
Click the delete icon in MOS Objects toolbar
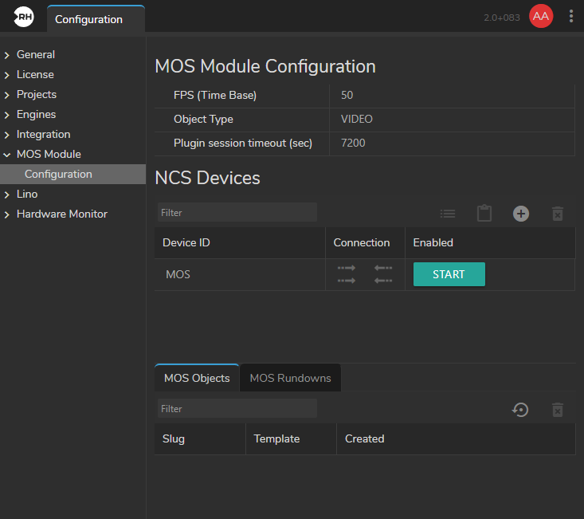558,410
